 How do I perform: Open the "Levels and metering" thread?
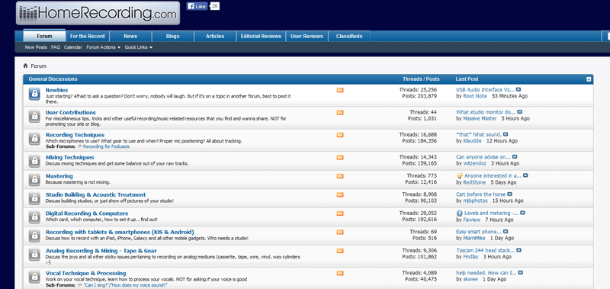tap(491, 214)
